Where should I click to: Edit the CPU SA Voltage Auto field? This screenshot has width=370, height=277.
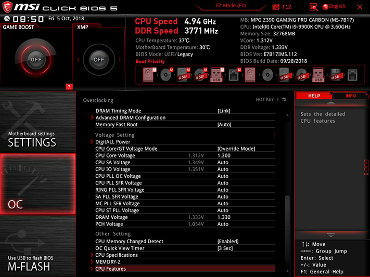(x=223, y=163)
